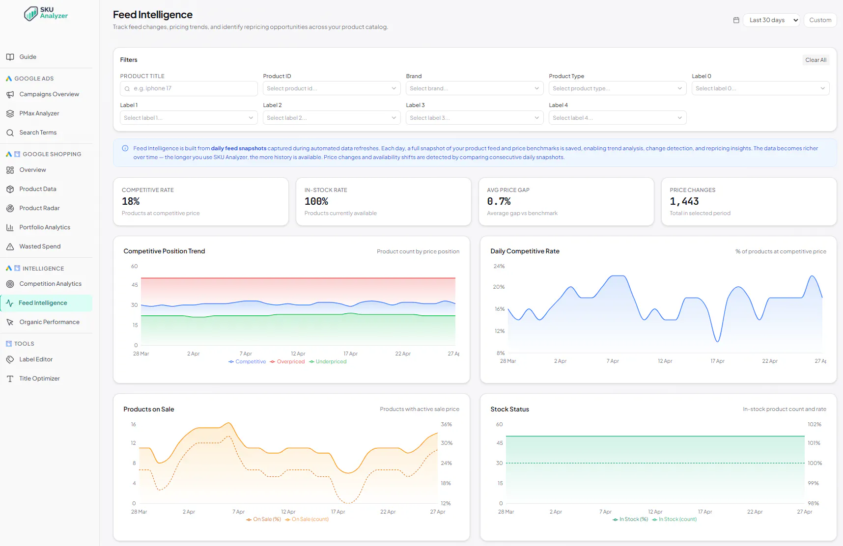The width and height of the screenshot is (843, 546).
Task: Toggle In Stock (%) legend entry
Action: (630, 519)
